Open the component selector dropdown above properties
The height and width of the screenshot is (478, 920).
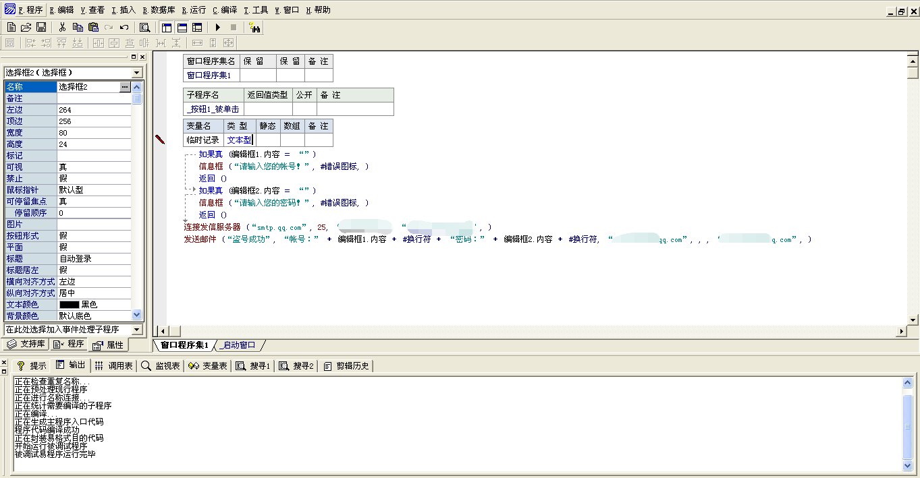click(137, 71)
